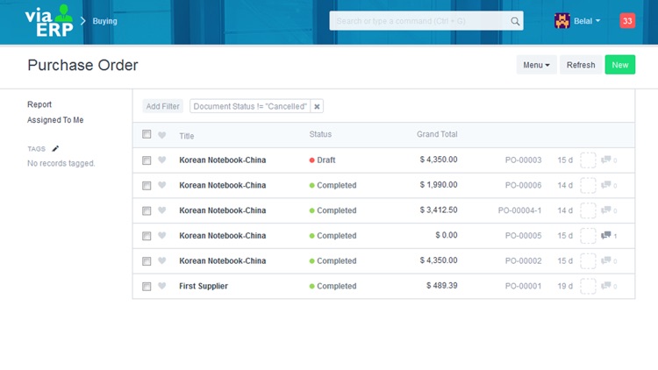
Task: Open Korean Notebook-China for PO-00002
Action: [x=223, y=260]
